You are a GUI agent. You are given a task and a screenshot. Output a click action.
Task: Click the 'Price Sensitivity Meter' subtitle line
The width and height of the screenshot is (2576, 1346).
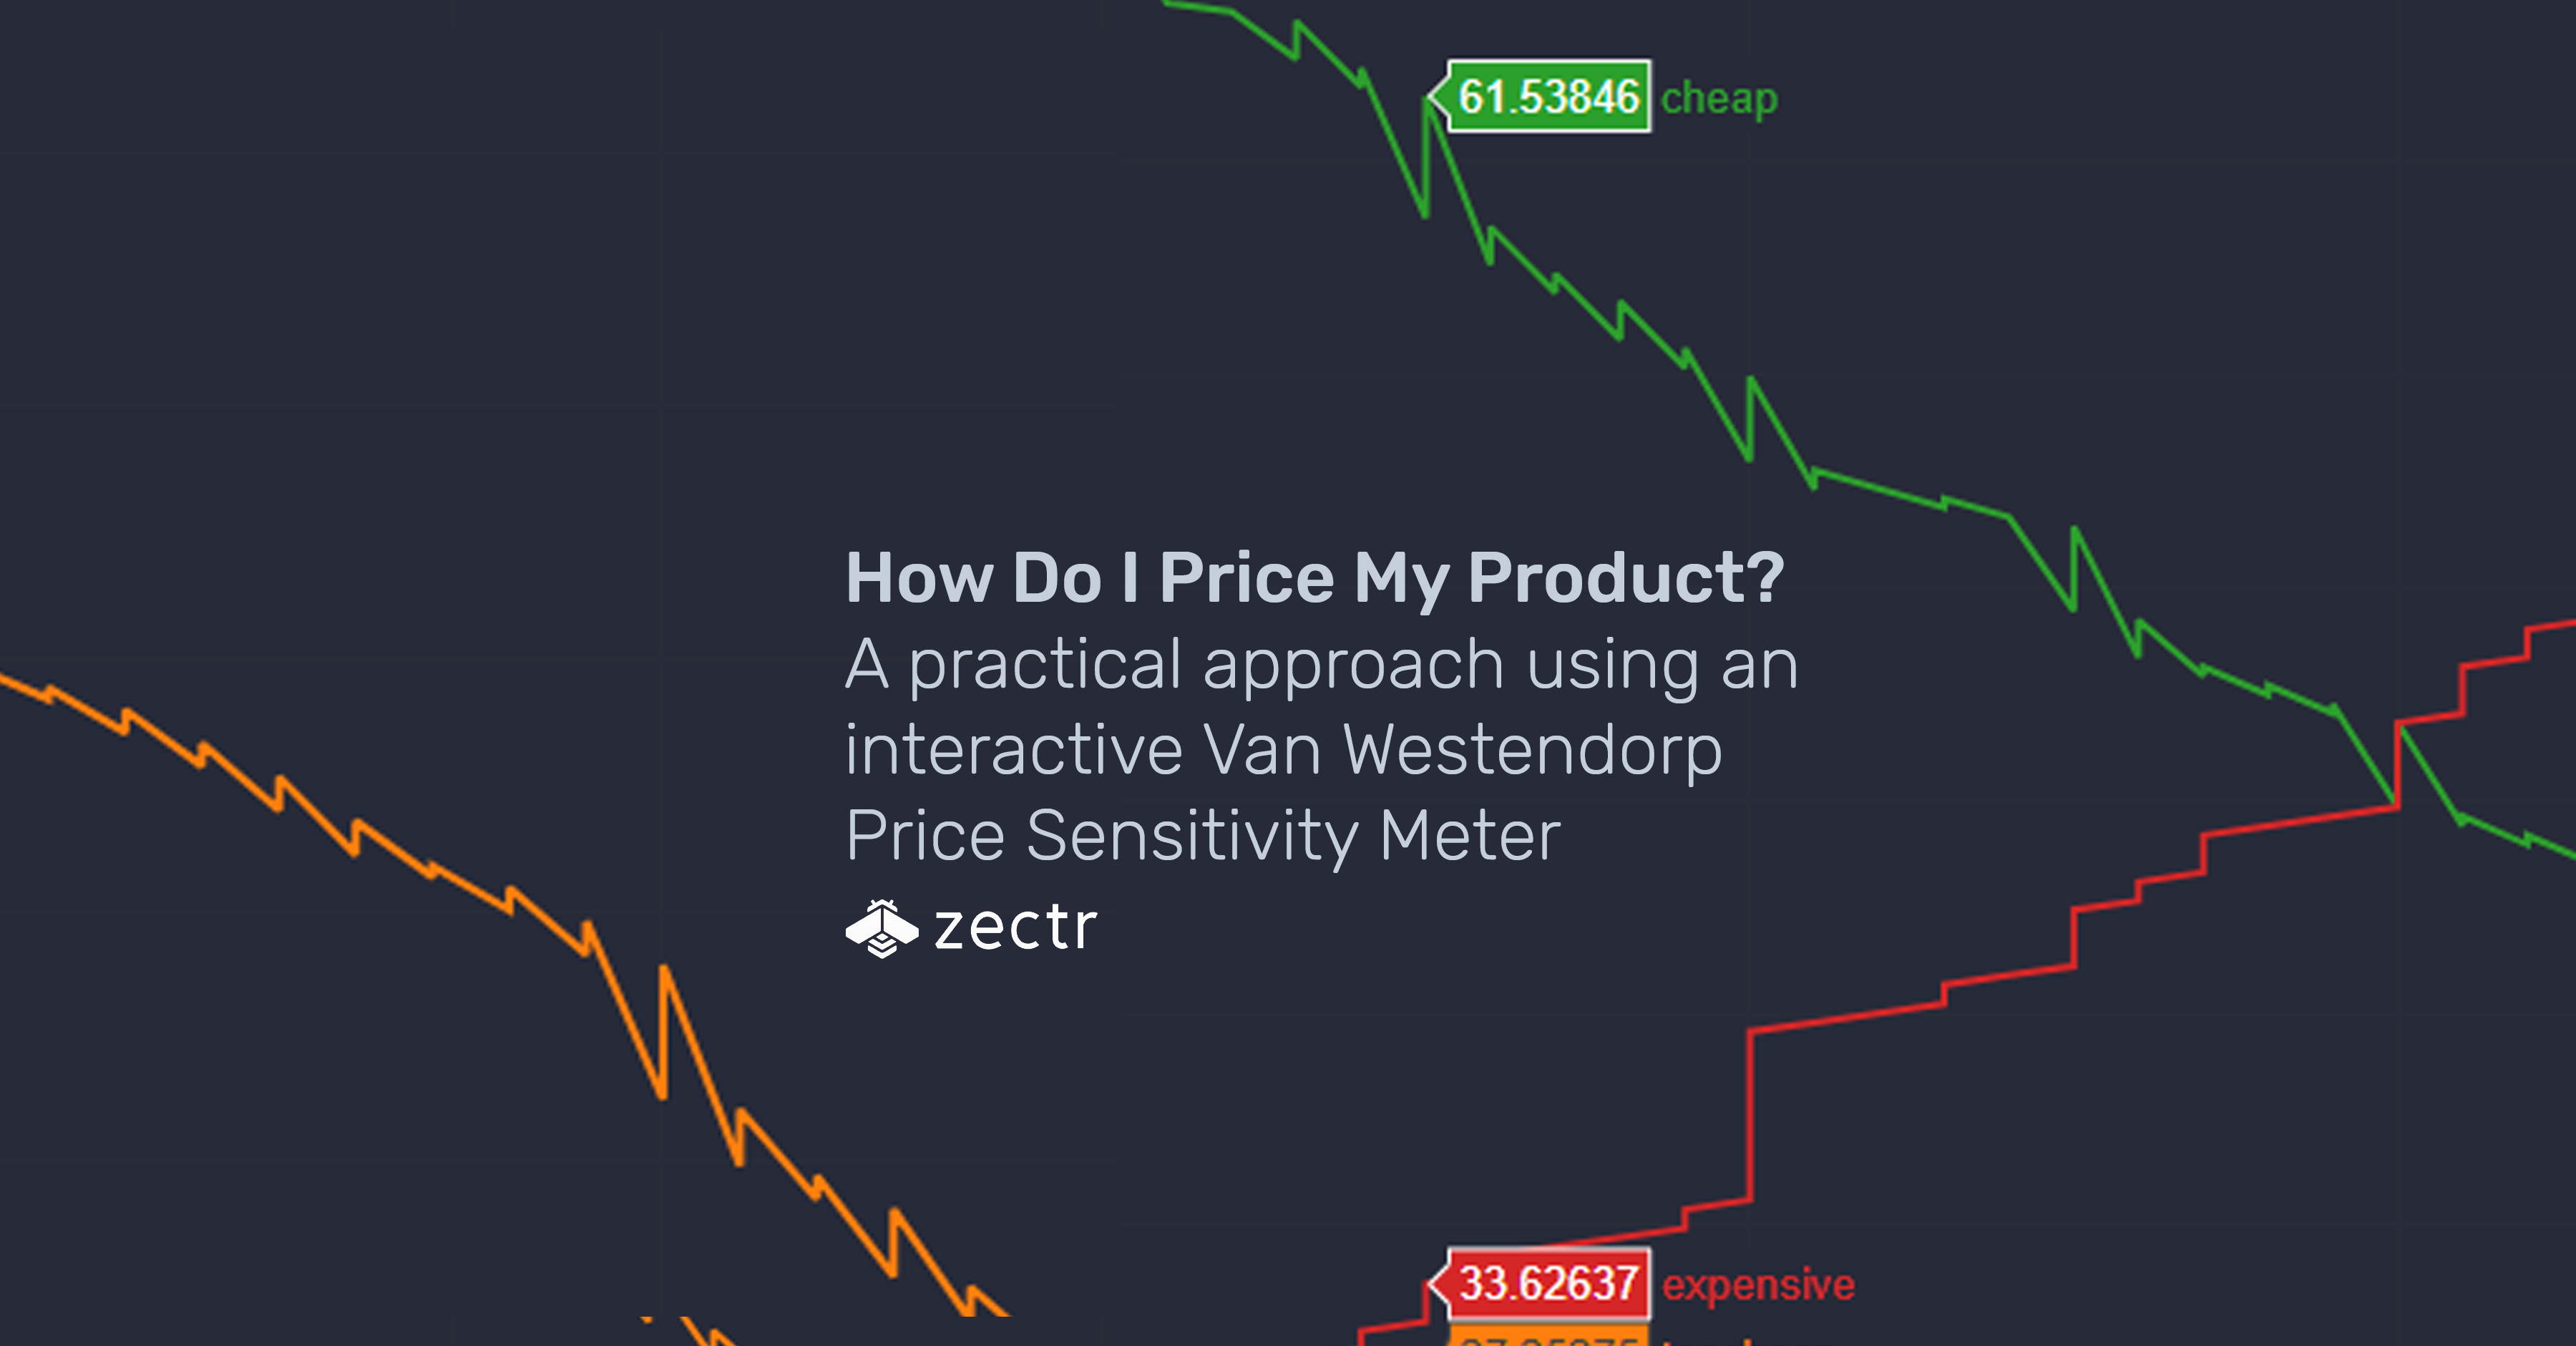coord(1203,836)
